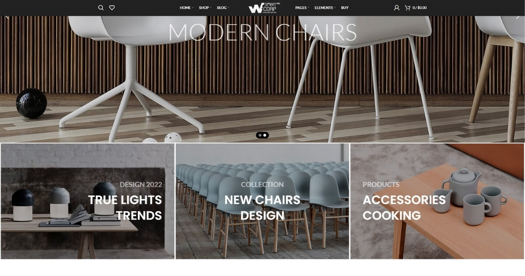Open the Pages menu
525x276 pixels.
pos(302,7)
